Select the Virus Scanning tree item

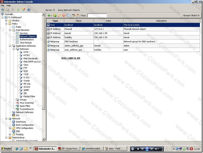(x=26, y=103)
